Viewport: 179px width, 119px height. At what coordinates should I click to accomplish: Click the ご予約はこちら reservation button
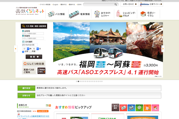click(41, 71)
